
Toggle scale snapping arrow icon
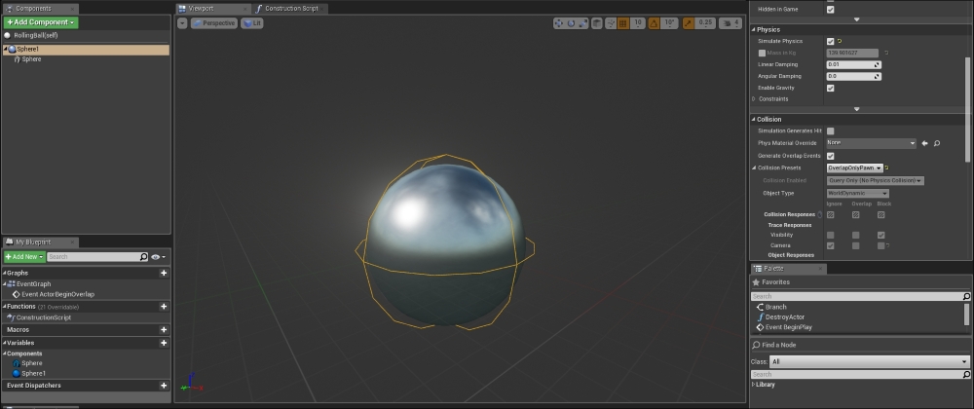coord(689,23)
